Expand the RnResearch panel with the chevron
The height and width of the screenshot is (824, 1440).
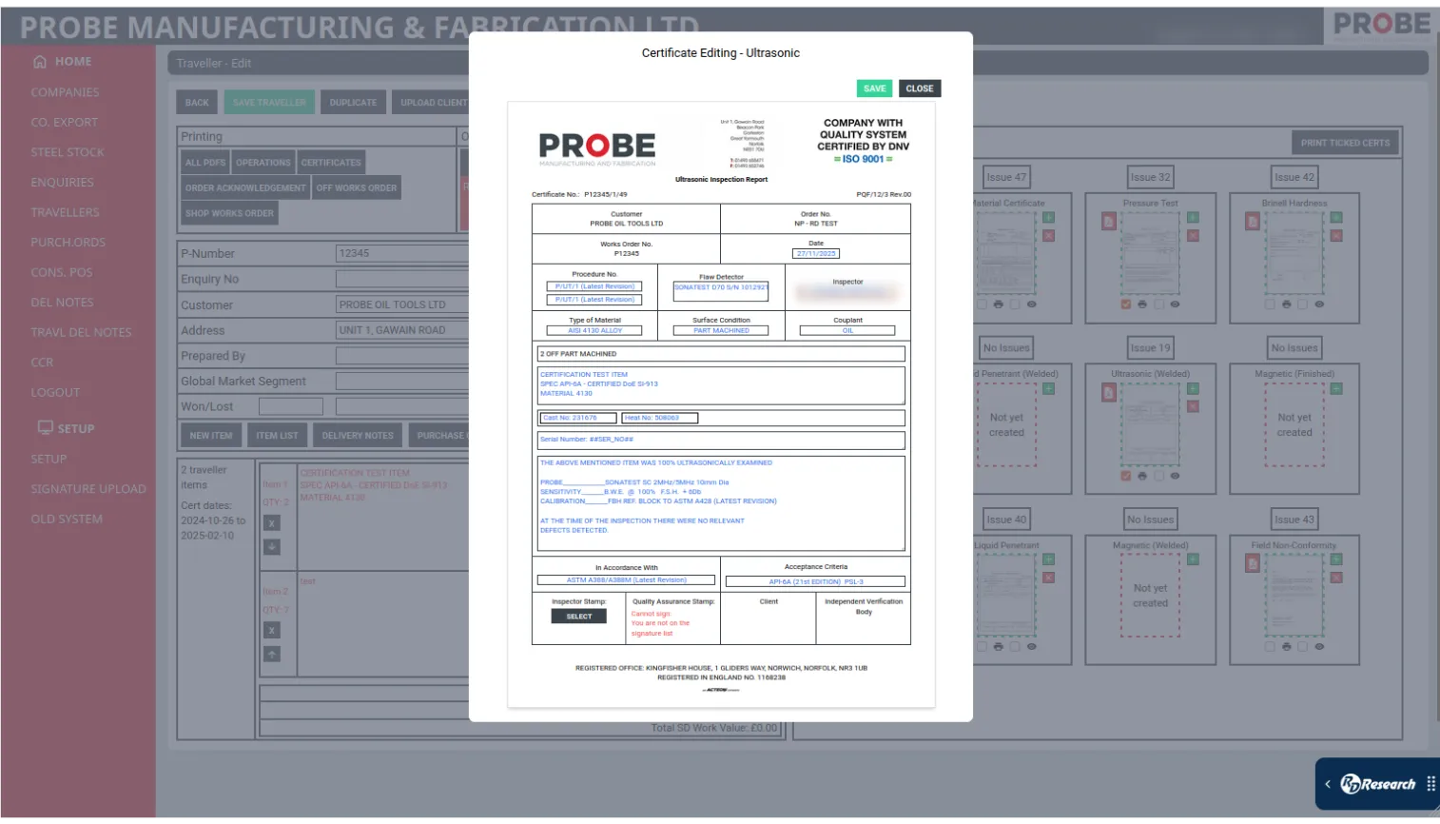tap(1328, 784)
